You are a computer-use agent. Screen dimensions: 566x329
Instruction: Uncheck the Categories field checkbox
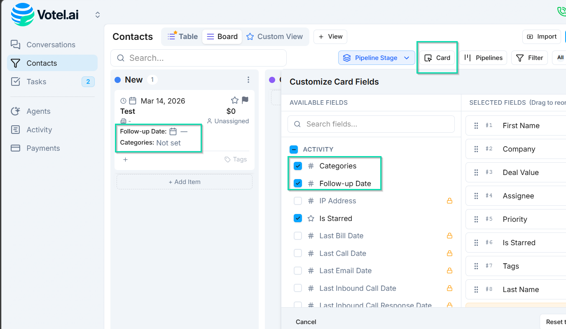[298, 166]
